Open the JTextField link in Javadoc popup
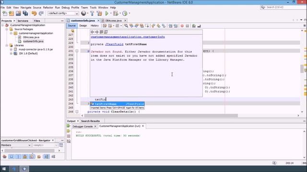This screenshot has height=172, width=307. [114, 44]
